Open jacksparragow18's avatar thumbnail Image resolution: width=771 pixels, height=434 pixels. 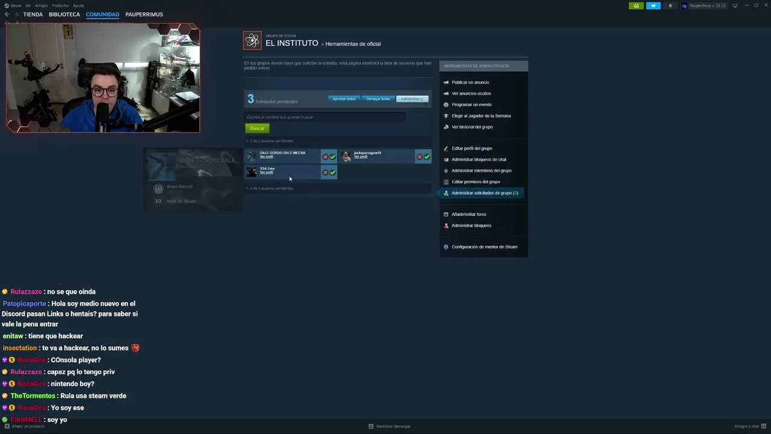346,157
